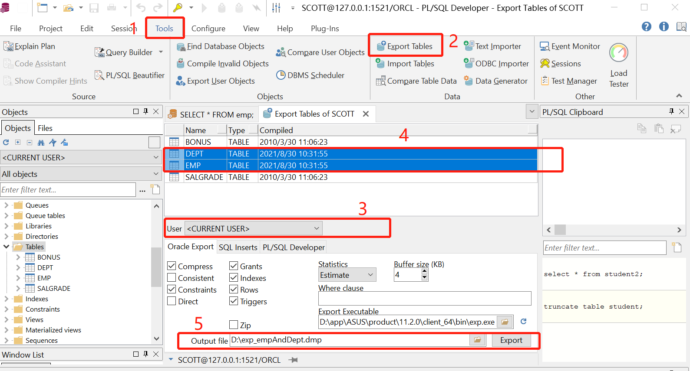Open the Configure ribbon tab
This screenshot has height=371, width=690.
[x=208, y=29]
